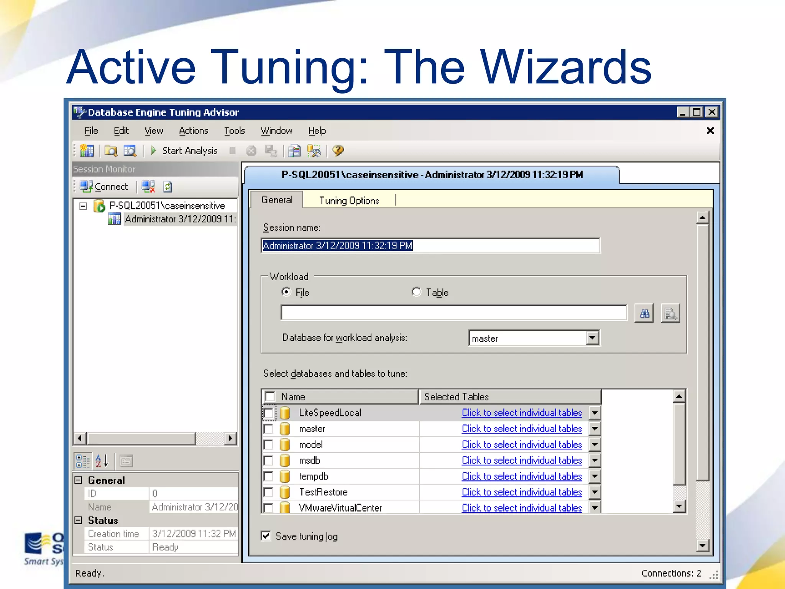Click the Alphabetical sort A-Z icon
This screenshot has width=785, height=589.
102,461
